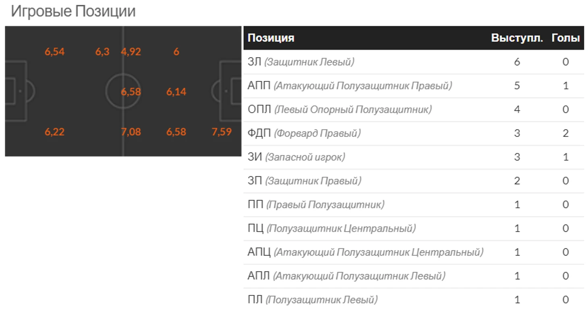Select the АПП Атакующий Полузащитник Правый row
This screenshot has height=314, width=588.
point(414,85)
